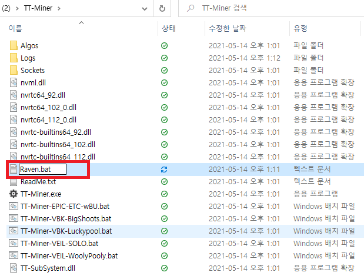Select TT-Miner.exe file name
The width and height of the screenshot is (364, 279).
tap(41, 194)
